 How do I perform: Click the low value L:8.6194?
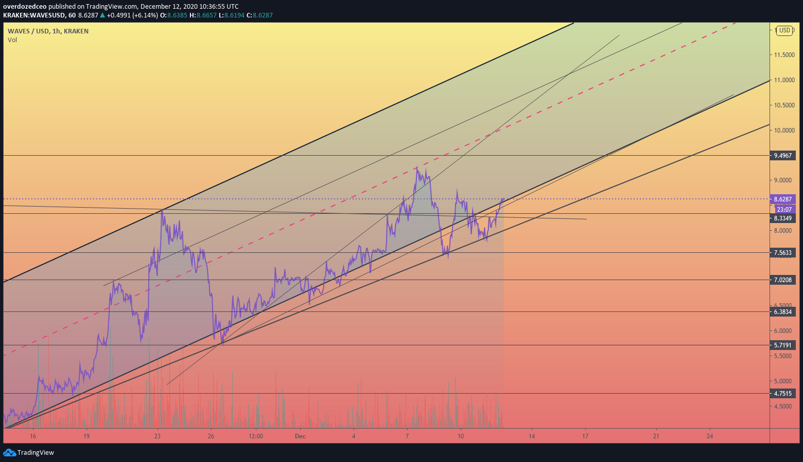pyautogui.click(x=232, y=15)
